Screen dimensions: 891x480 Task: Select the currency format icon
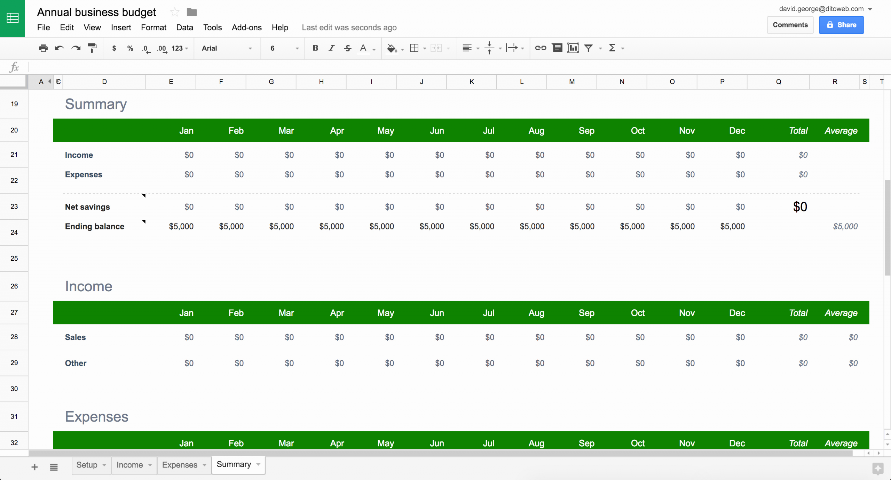click(114, 48)
